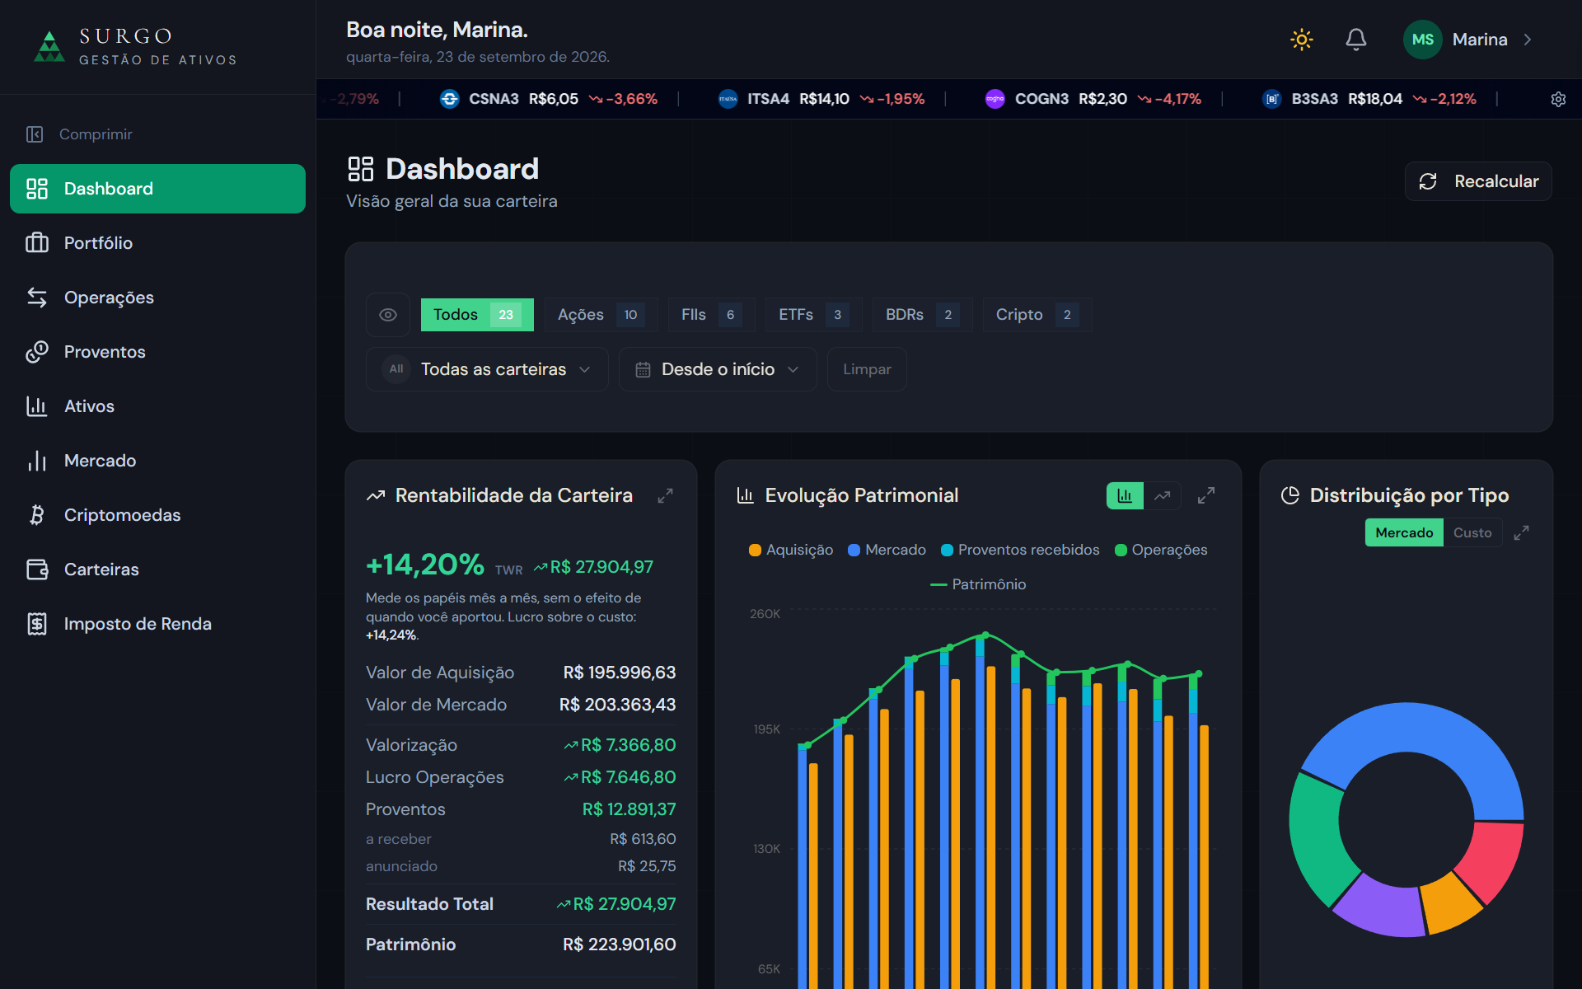Image resolution: width=1582 pixels, height=989 pixels.
Task: Toggle Aquisição legend series
Action: 791,550
